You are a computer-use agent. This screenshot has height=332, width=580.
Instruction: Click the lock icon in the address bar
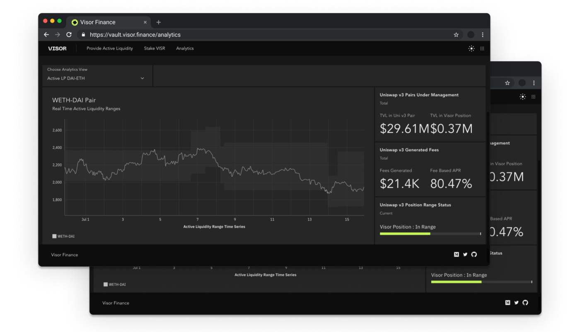(83, 35)
